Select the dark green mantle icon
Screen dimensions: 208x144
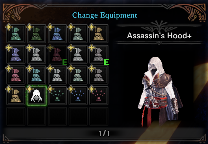point(36,34)
